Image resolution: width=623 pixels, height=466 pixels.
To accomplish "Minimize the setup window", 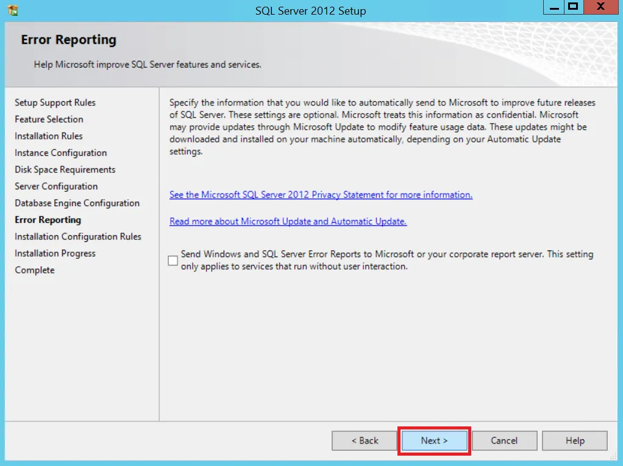I will [x=554, y=7].
